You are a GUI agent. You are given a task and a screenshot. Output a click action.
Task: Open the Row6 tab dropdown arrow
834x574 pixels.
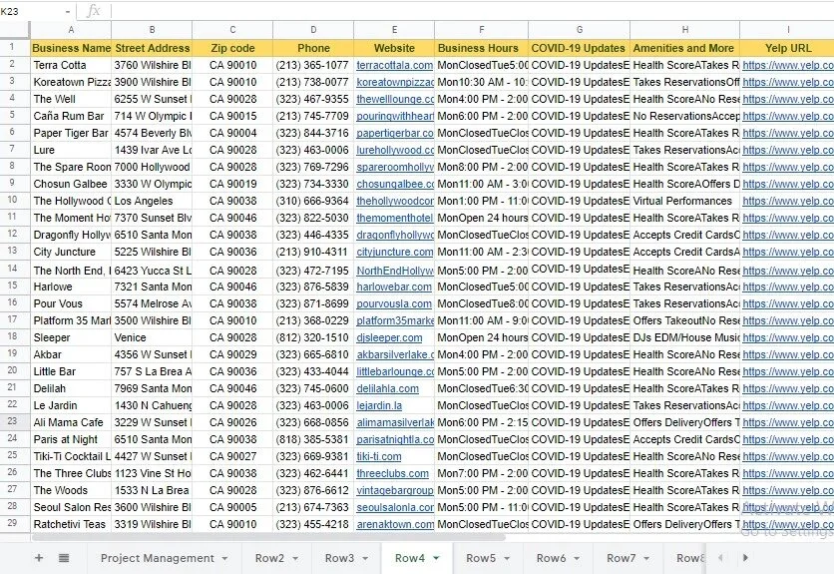point(577,559)
